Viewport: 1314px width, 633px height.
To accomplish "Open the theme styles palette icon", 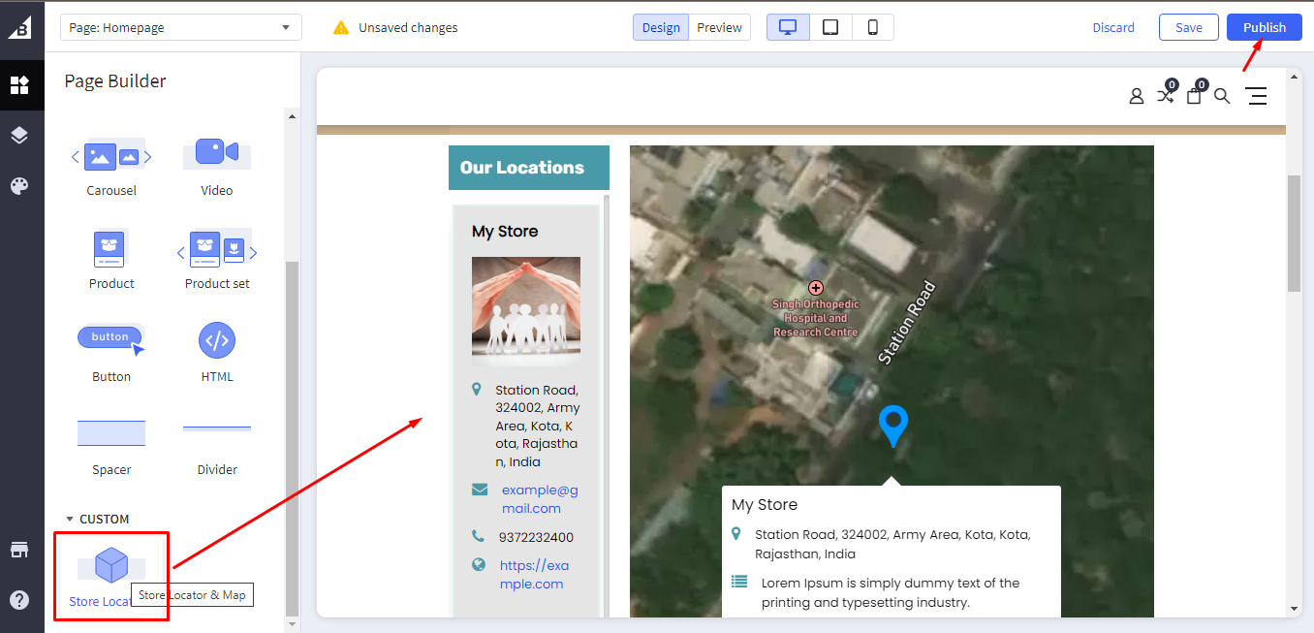I will pyautogui.click(x=19, y=186).
